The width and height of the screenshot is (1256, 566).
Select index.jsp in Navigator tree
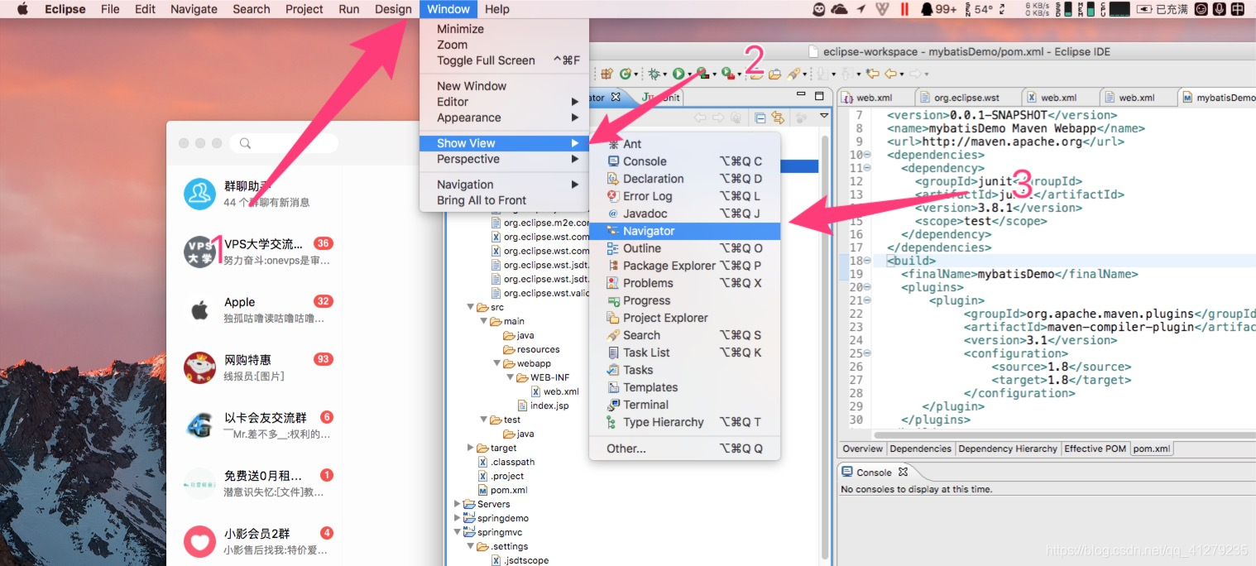coord(544,405)
